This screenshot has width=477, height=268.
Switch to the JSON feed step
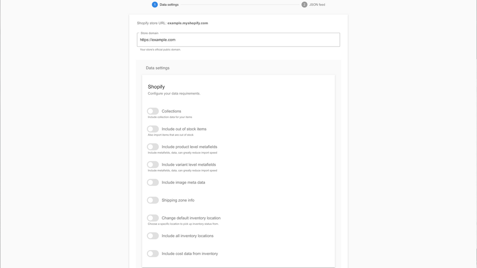pos(316,4)
